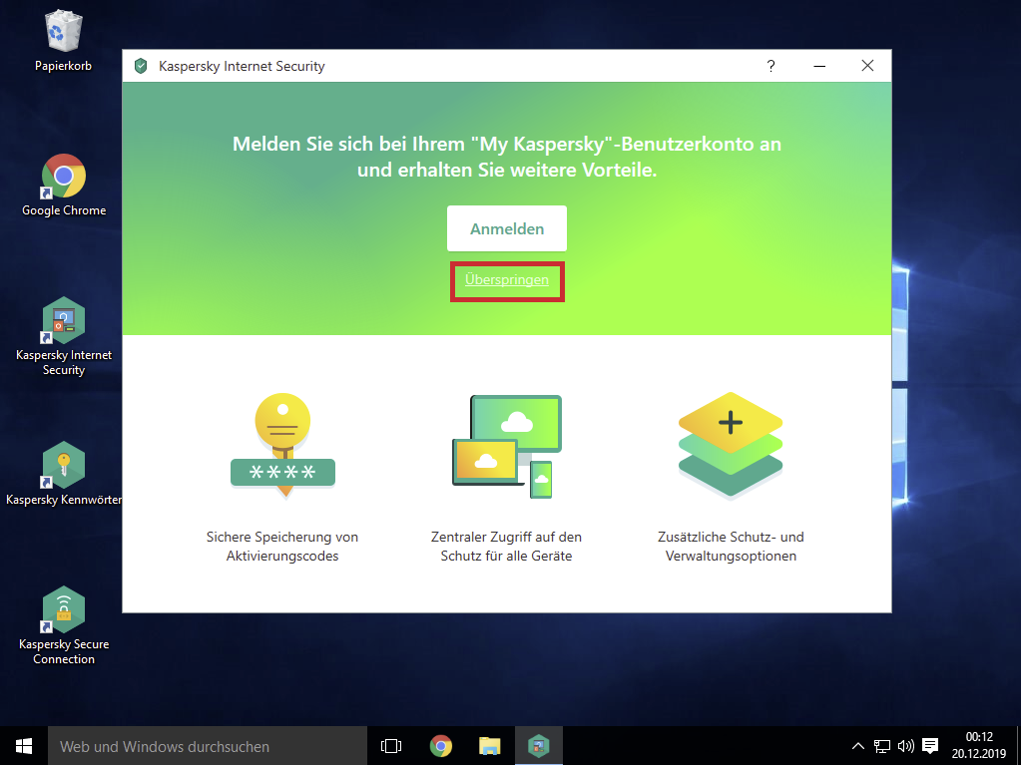
Task: Click the Kaspersky shield icon in title bar
Action: pyautogui.click(x=141, y=66)
